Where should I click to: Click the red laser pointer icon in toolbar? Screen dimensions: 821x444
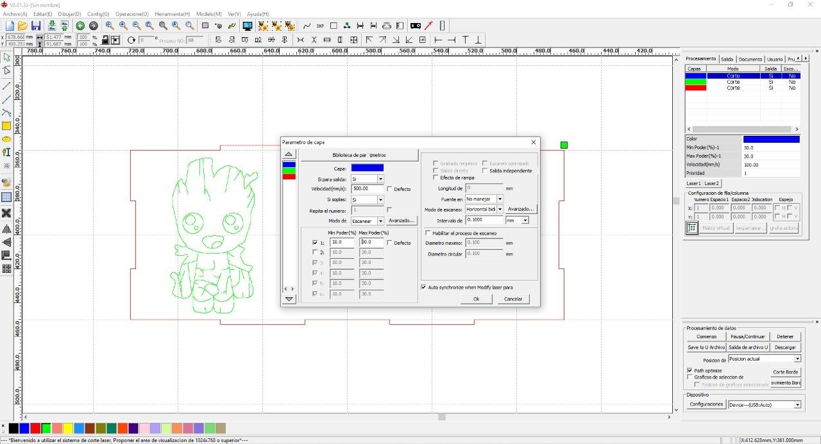(x=429, y=26)
